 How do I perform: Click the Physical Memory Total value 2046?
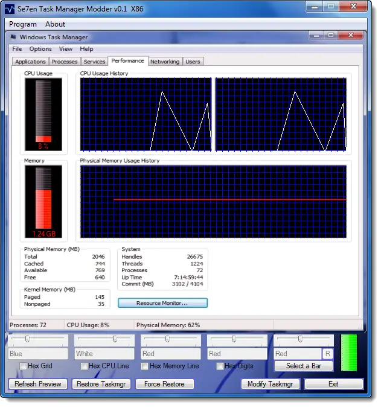pos(98,257)
